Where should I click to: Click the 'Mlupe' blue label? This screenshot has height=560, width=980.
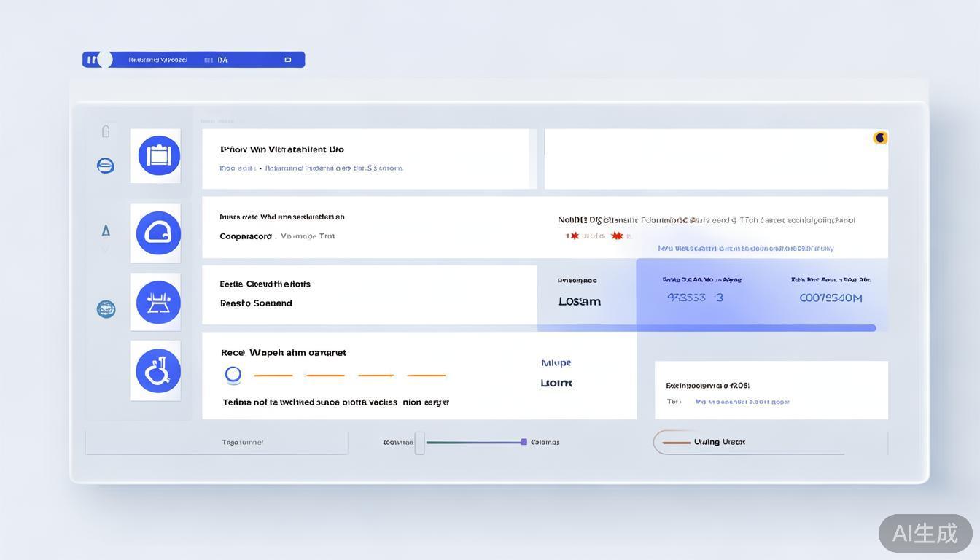pos(556,363)
